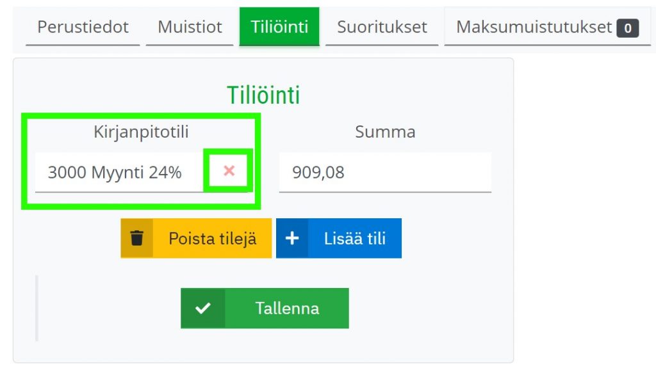Image resolution: width=656 pixels, height=368 pixels.
Task: Click the grey vertical bar beside Tallenna
Action: point(37,308)
